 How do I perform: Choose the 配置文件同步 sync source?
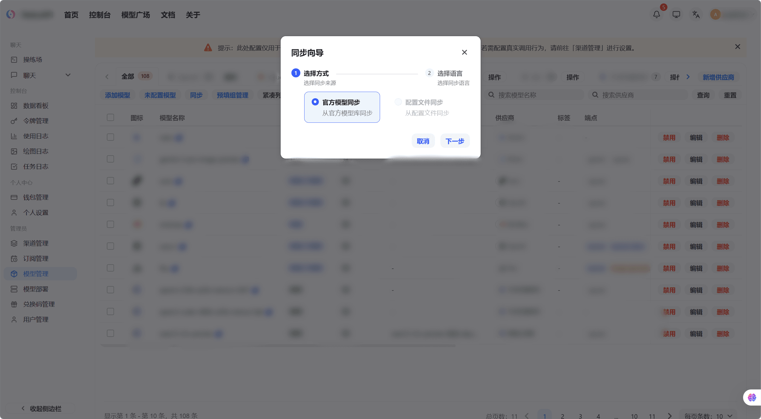click(x=398, y=102)
